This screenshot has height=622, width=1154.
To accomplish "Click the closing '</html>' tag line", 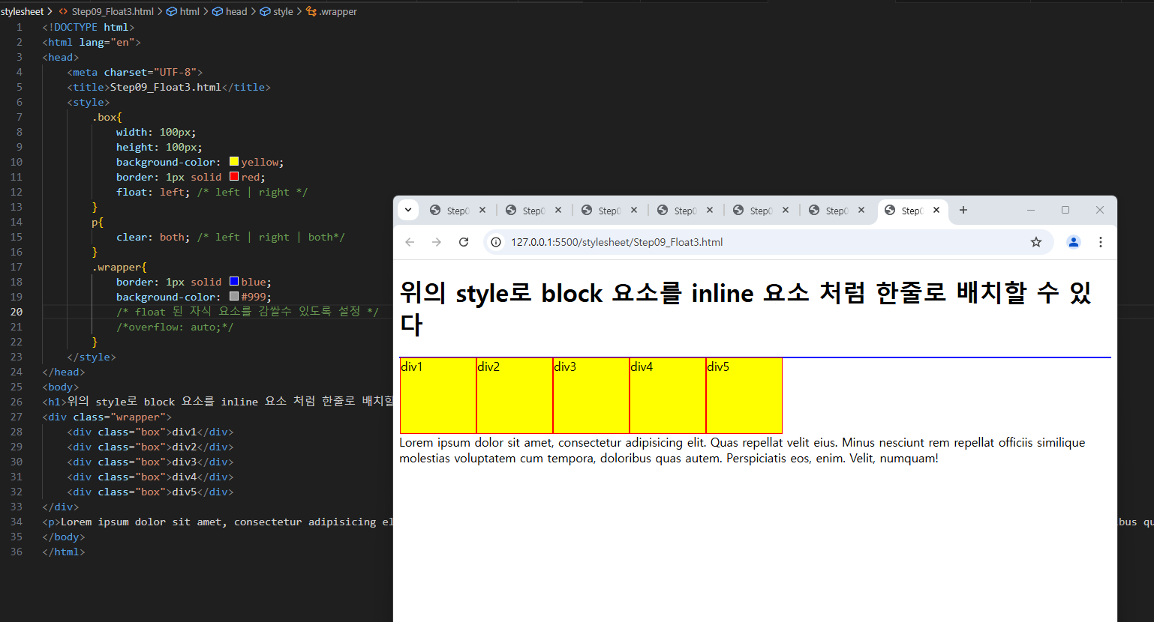I will (x=64, y=552).
